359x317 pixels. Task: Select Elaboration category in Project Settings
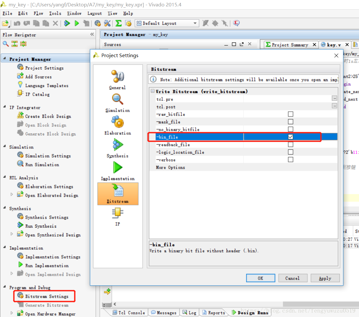[118, 125]
